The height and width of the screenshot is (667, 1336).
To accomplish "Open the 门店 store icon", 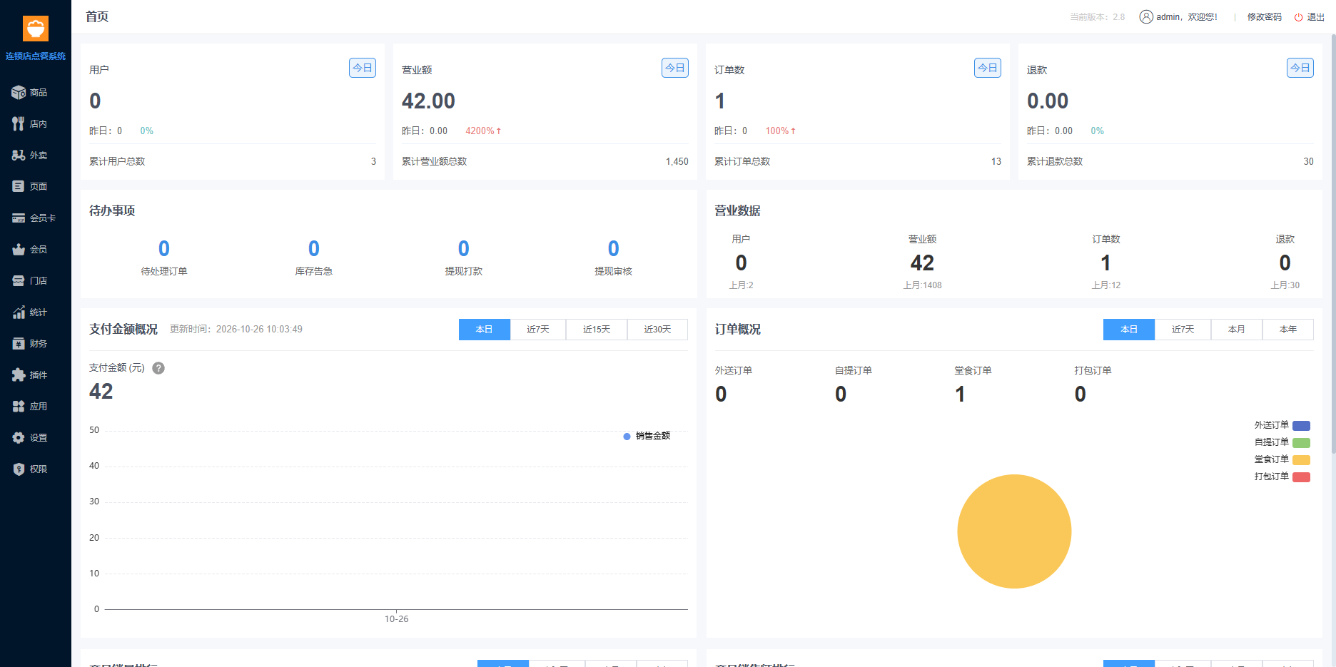I will tap(19, 281).
